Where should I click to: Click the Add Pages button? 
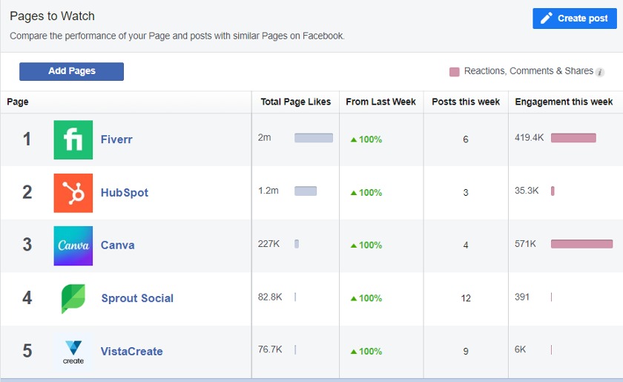pyautogui.click(x=71, y=71)
